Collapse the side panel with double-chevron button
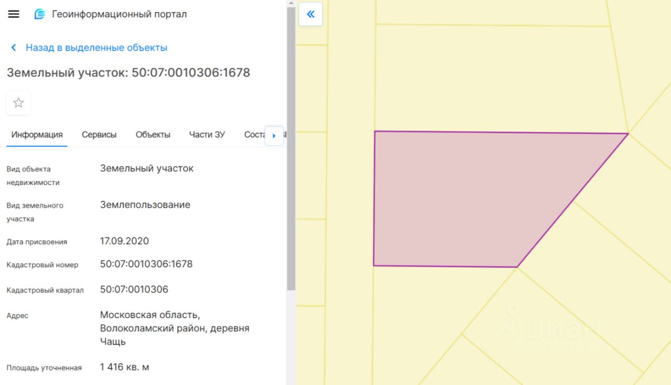This screenshot has width=671, height=385. click(310, 14)
